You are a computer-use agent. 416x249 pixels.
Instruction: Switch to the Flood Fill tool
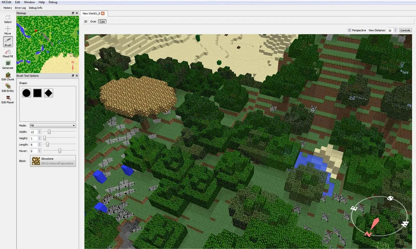(8, 53)
